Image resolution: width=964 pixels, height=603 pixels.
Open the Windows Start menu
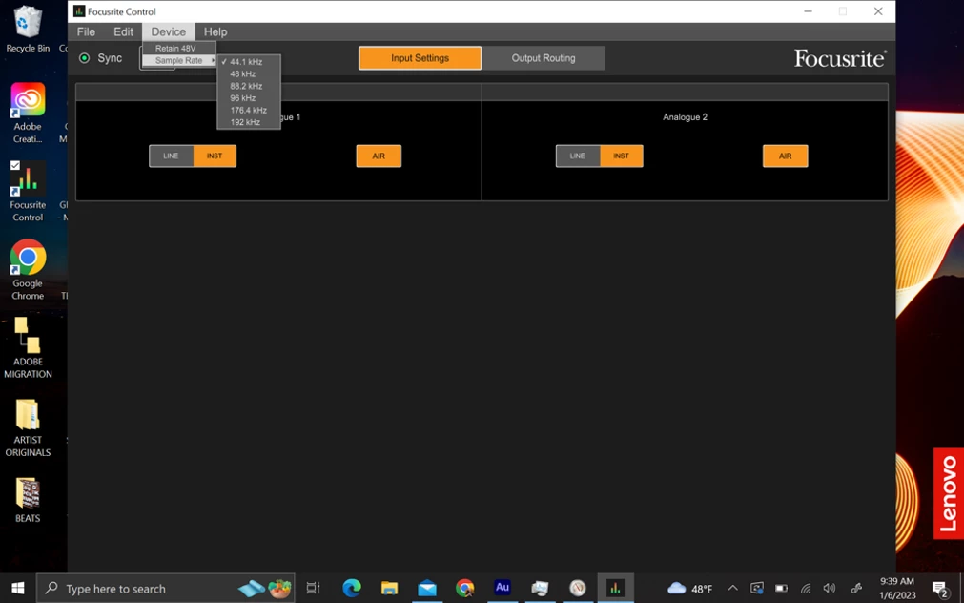(18, 589)
